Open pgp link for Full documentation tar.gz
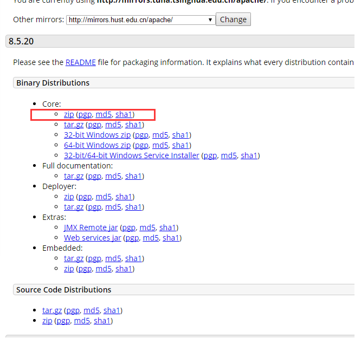This screenshot has width=355, height=338. tap(95, 176)
